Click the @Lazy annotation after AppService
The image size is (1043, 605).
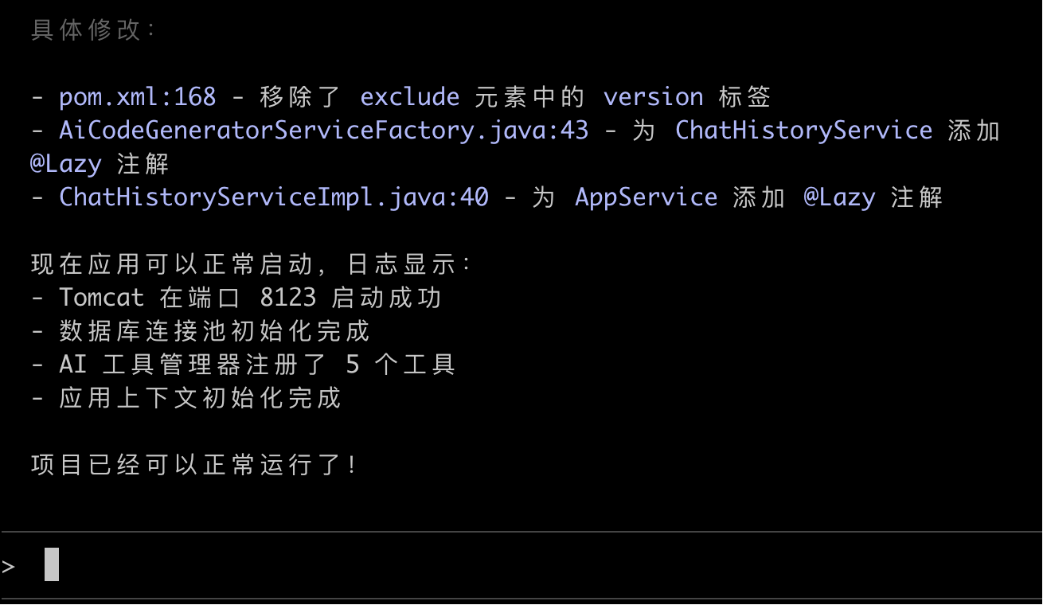click(x=839, y=197)
